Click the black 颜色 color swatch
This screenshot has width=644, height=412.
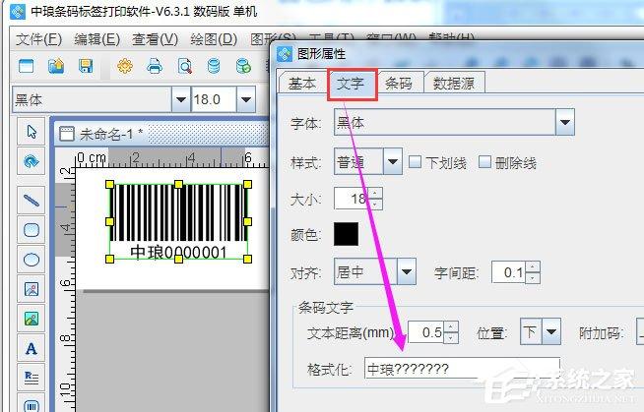click(x=347, y=234)
